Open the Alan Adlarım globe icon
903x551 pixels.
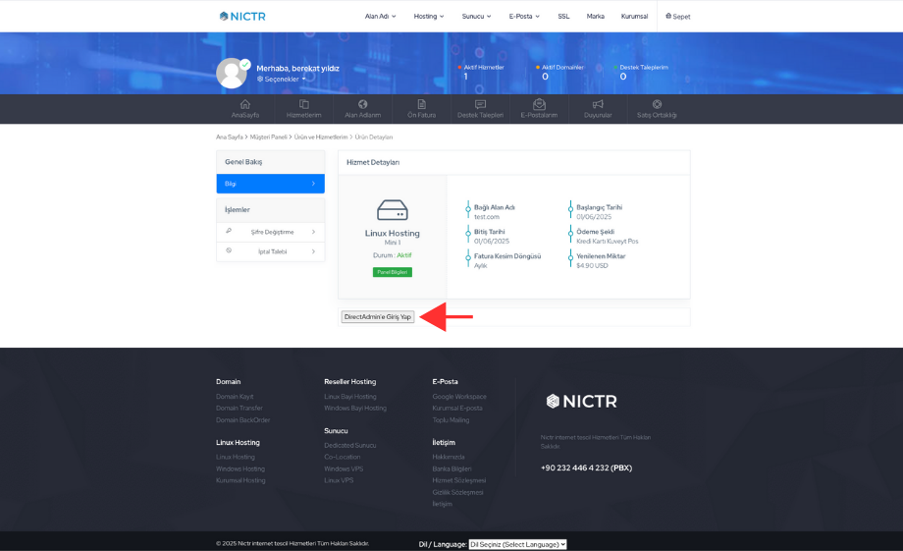[363, 104]
